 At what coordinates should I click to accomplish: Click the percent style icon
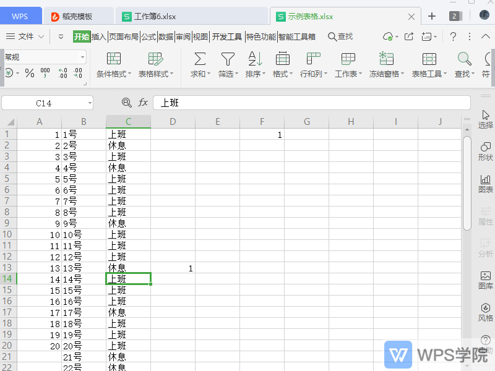pos(29,73)
